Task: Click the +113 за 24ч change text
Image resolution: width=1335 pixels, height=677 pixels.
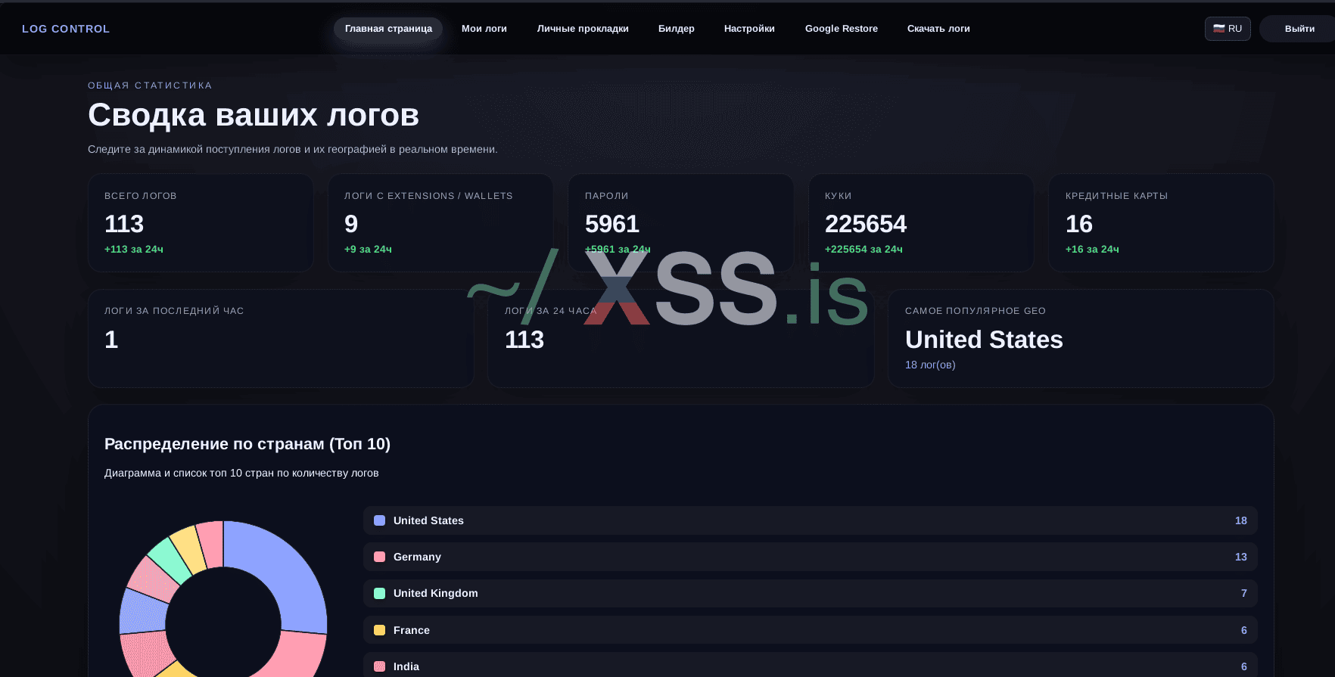Action: 134,249
